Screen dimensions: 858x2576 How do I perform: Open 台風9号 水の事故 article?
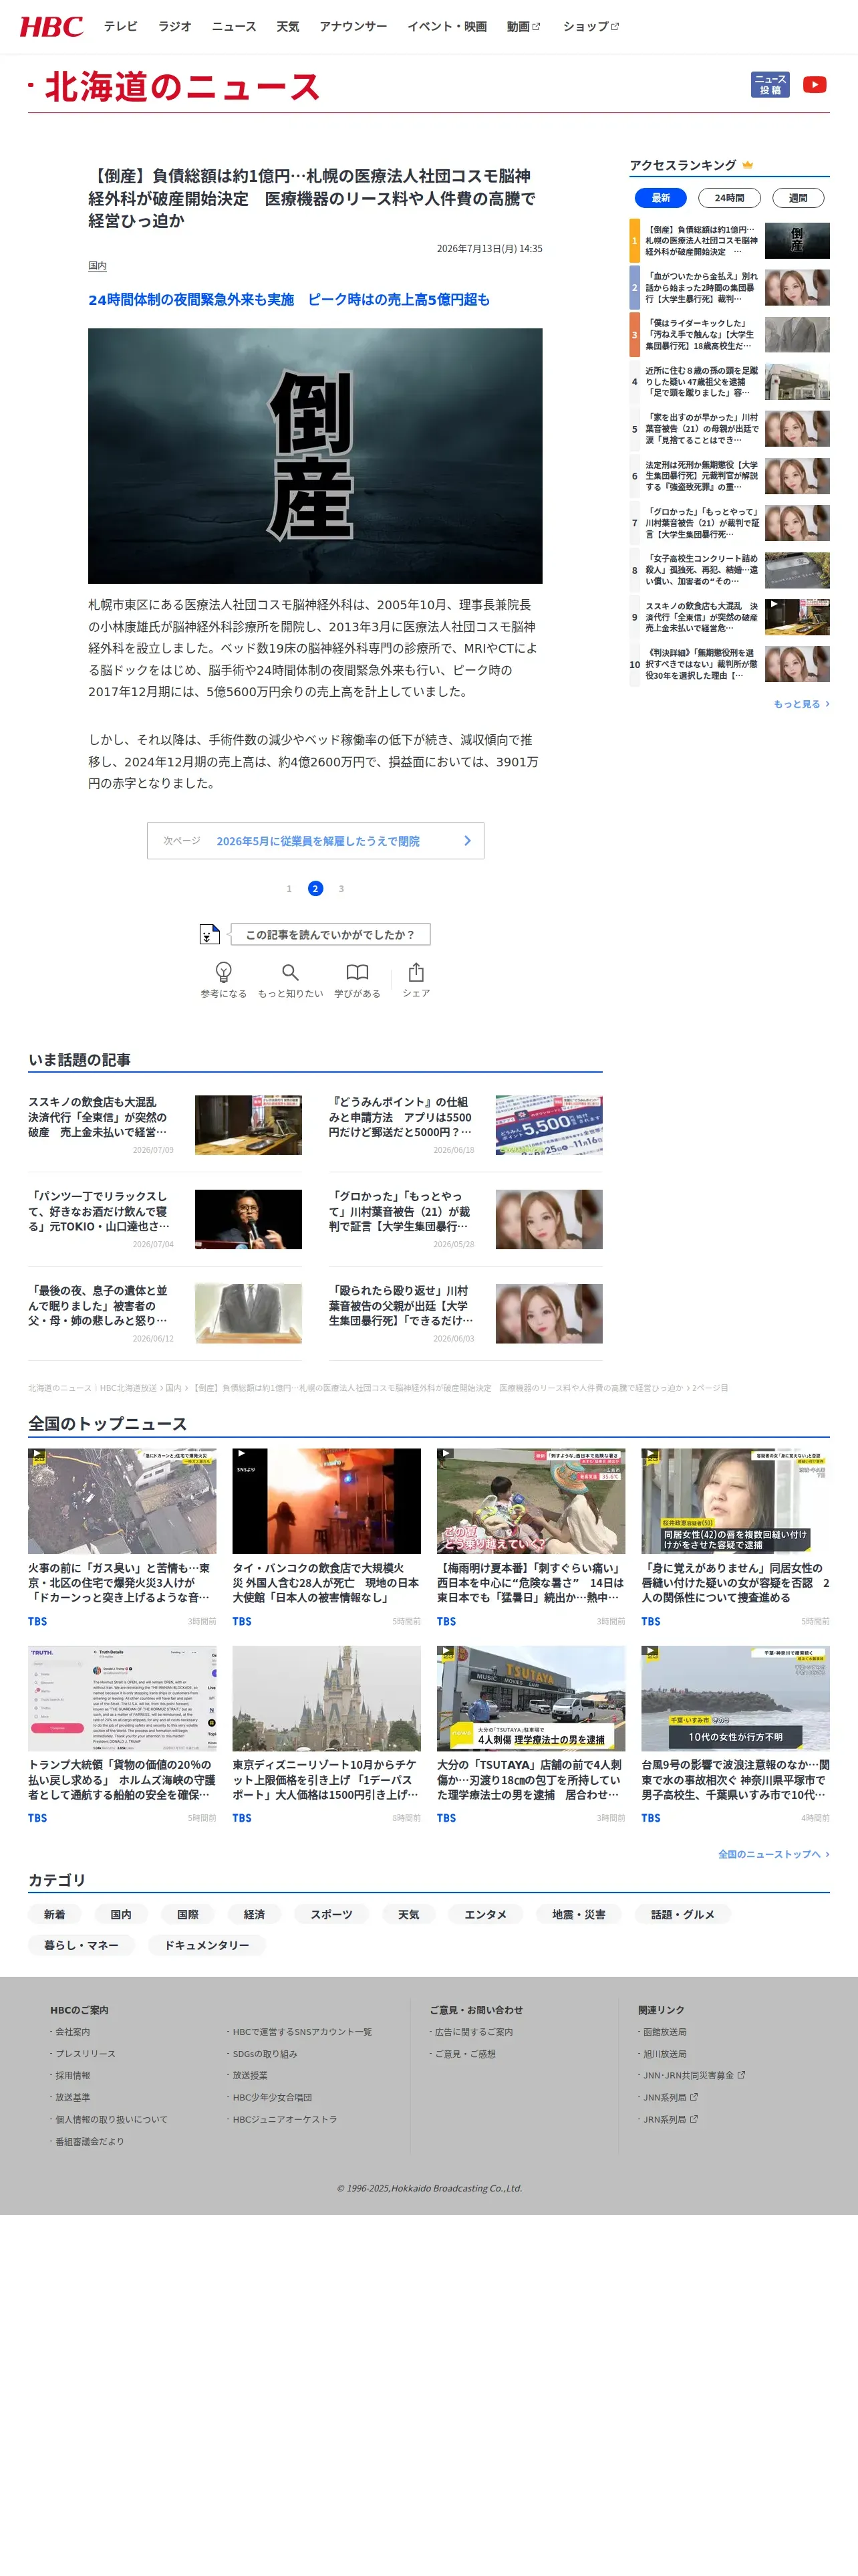(x=735, y=1735)
